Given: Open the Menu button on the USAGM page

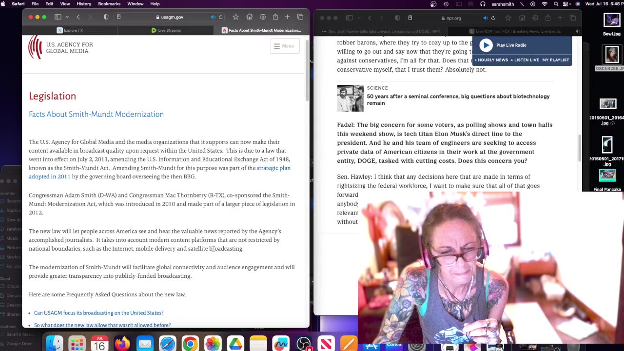Looking at the screenshot, I should click(284, 46).
